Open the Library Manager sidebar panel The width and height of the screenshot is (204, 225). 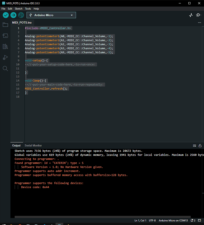[5, 46]
